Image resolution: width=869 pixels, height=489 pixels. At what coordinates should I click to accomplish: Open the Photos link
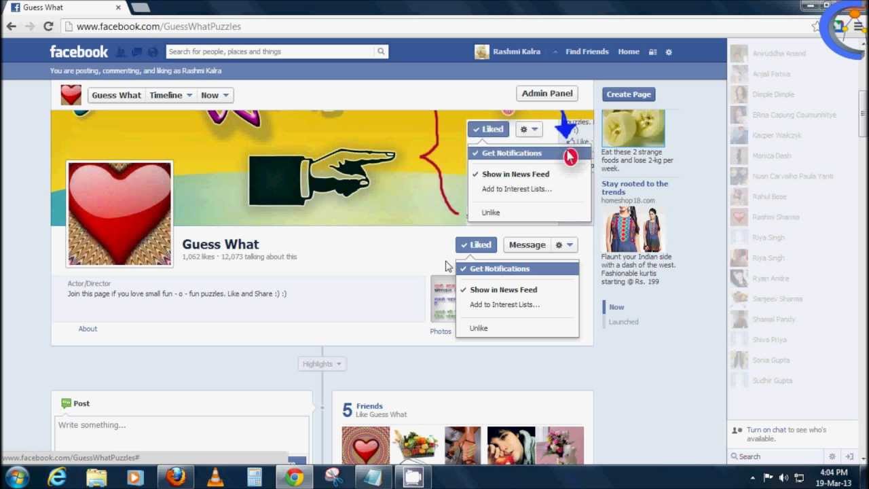click(x=441, y=331)
